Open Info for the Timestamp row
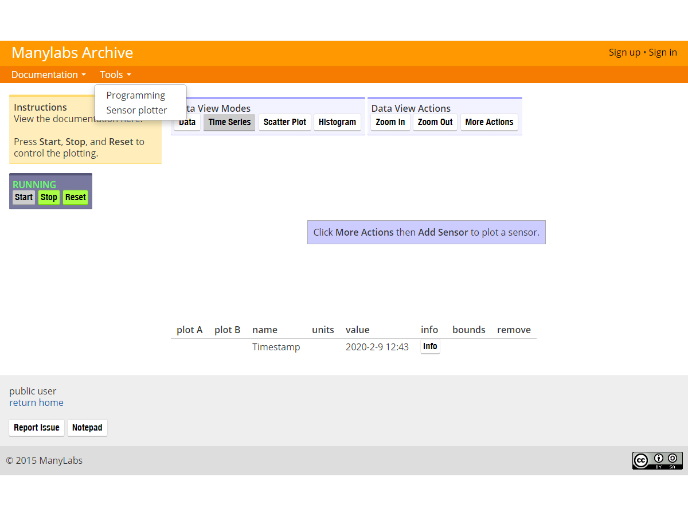The height and width of the screenshot is (516, 688). 430,346
